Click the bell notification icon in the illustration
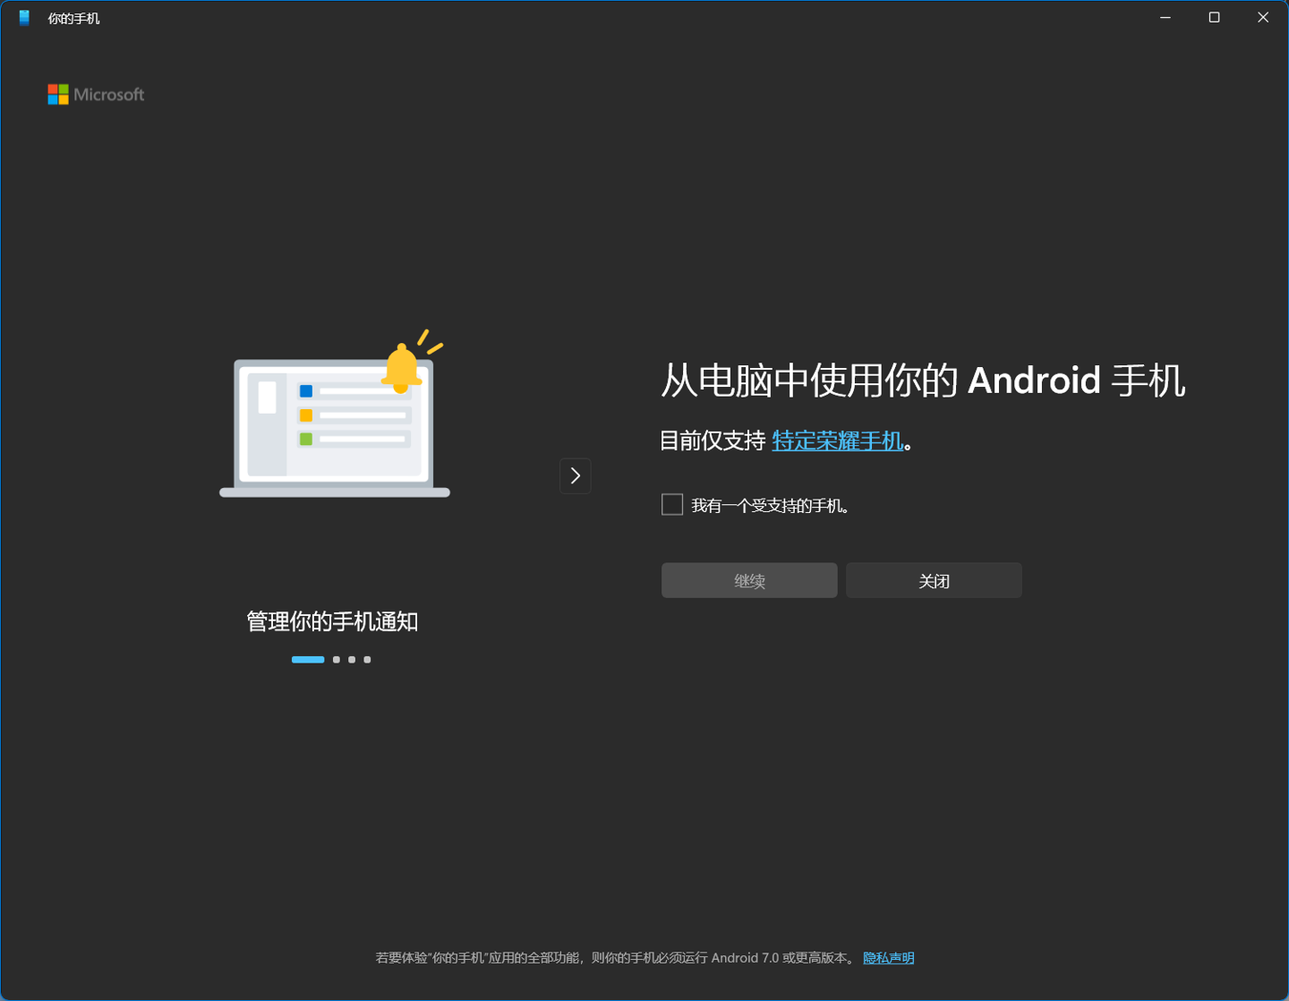This screenshot has height=1001, width=1289. [402, 365]
